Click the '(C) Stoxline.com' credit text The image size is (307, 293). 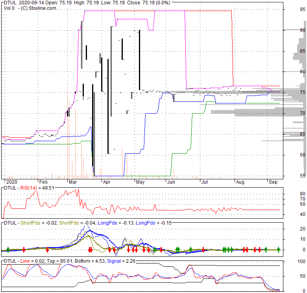coord(39,8)
